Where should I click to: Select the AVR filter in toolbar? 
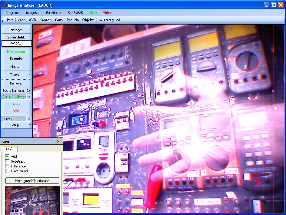[32, 20]
